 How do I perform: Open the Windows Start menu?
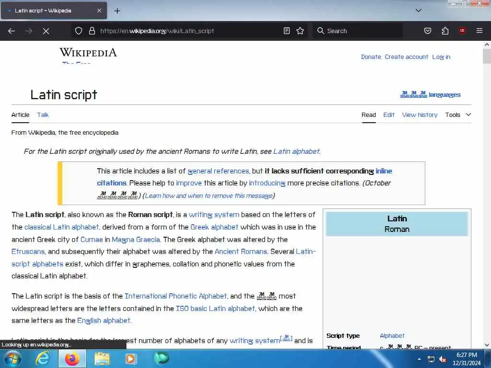click(13, 358)
